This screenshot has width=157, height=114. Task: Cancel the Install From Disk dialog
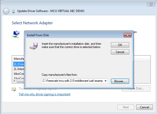pyautogui.click(x=120, y=52)
